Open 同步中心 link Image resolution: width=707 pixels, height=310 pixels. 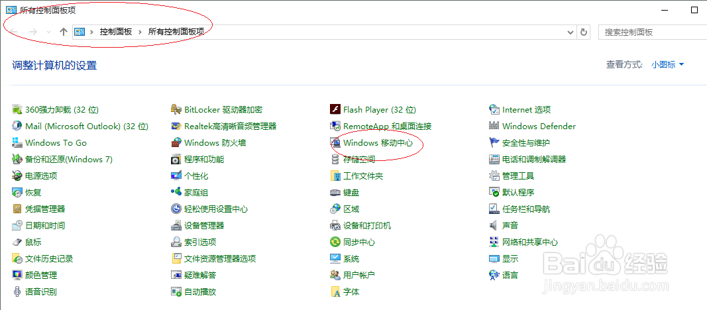tap(359, 242)
